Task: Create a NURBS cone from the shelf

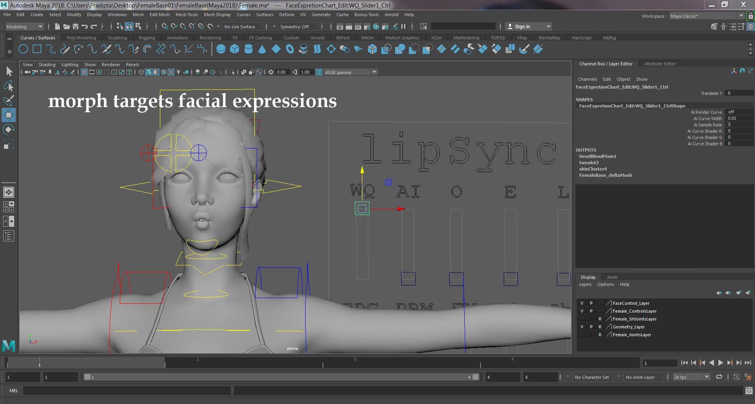Action: click(262, 49)
